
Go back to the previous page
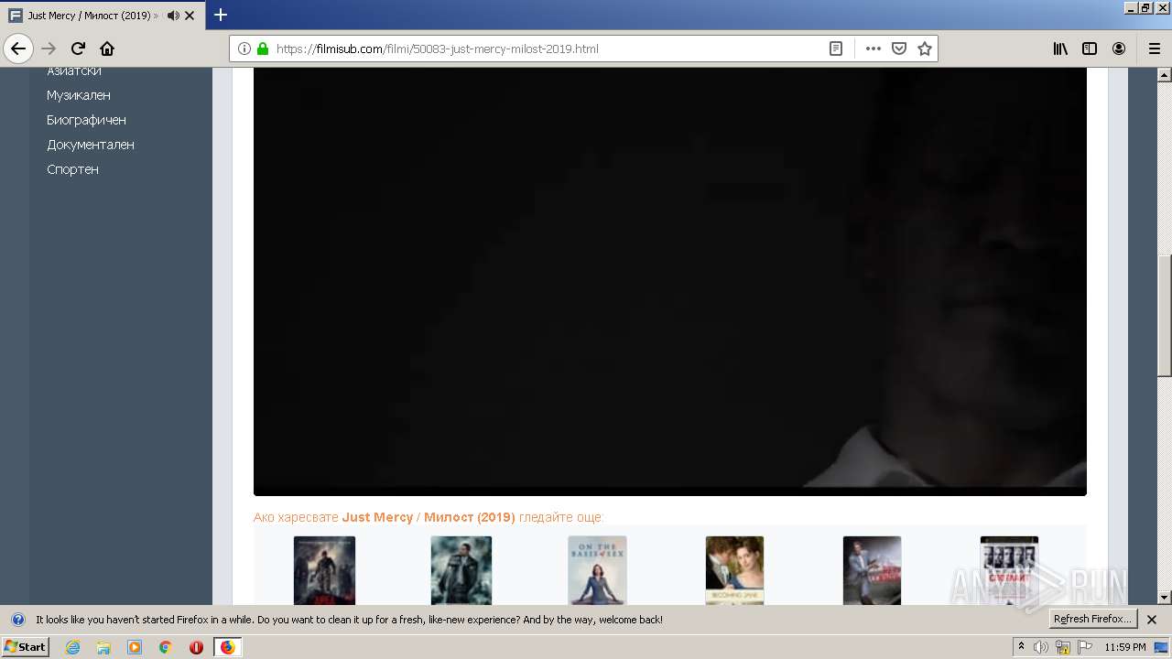[x=18, y=49]
